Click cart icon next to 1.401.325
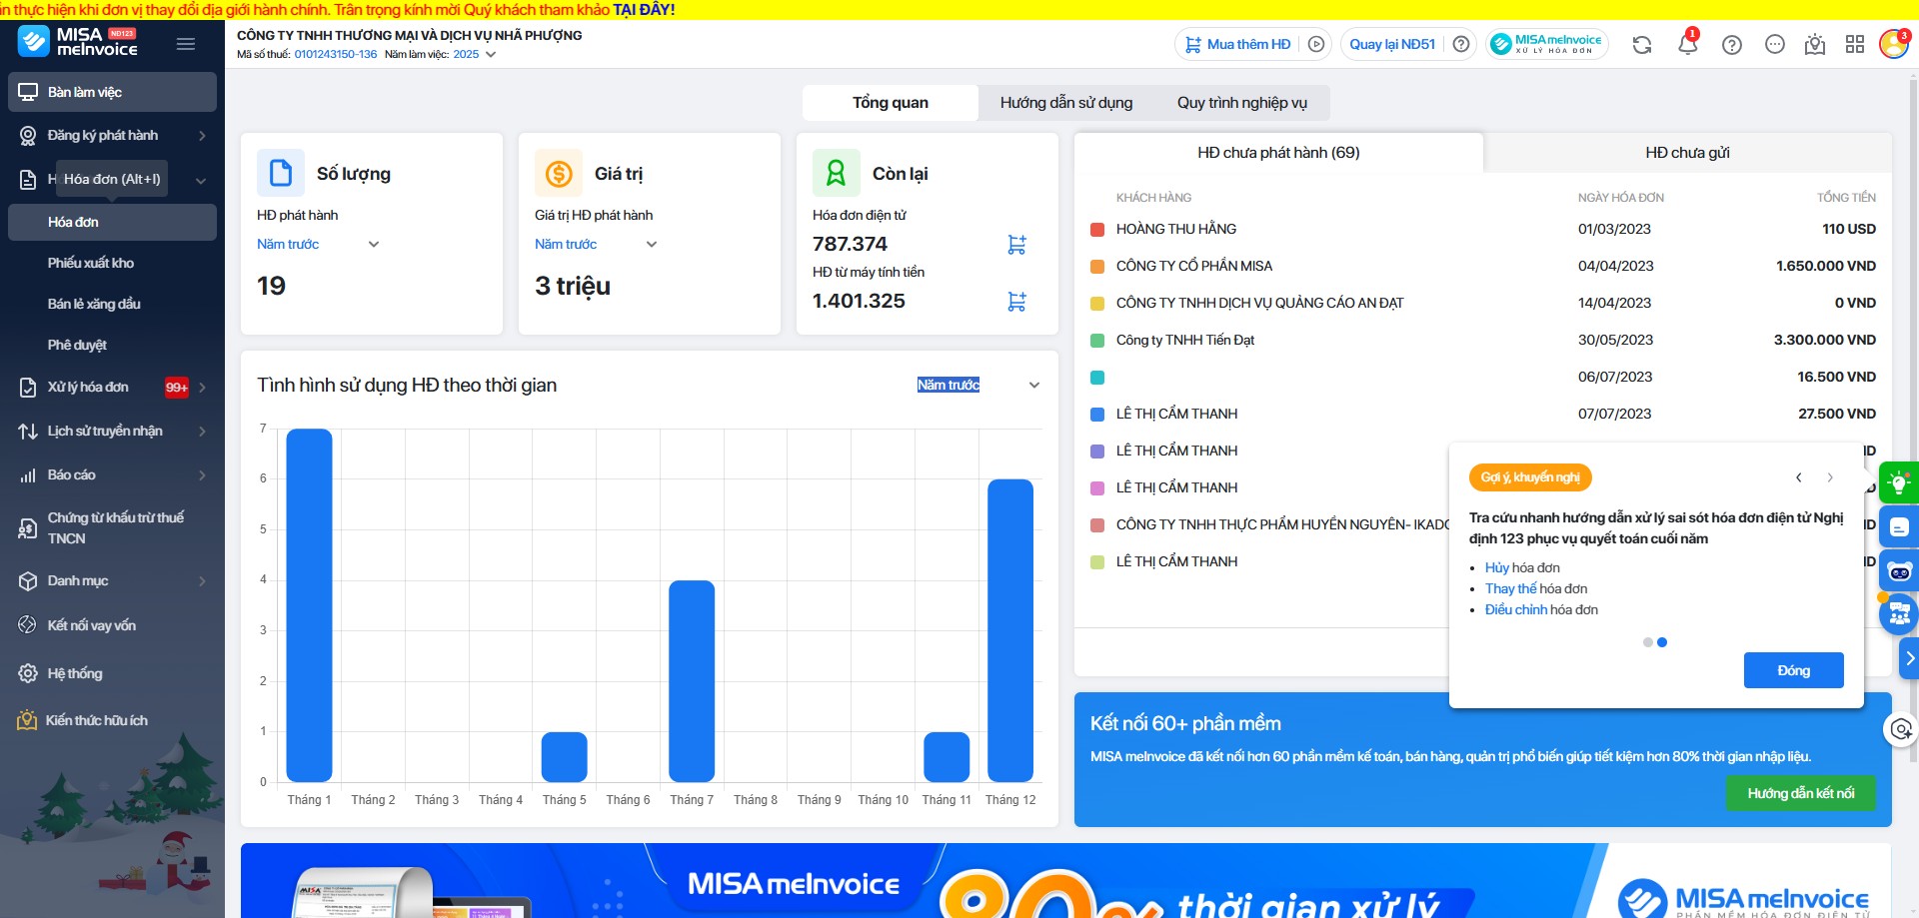1919x918 pixels. (x=1017, y=302)
